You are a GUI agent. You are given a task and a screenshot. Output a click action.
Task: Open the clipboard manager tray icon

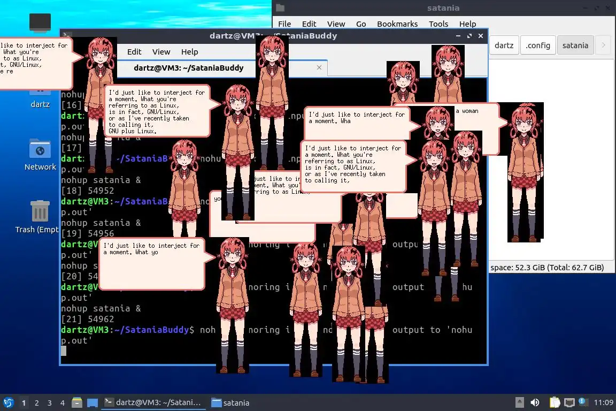pos(555,402)
